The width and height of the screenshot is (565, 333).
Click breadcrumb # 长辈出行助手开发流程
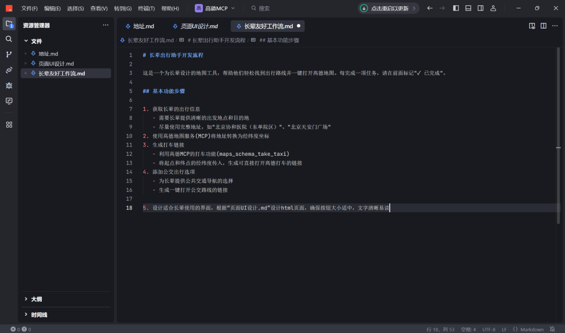[216, 40]
